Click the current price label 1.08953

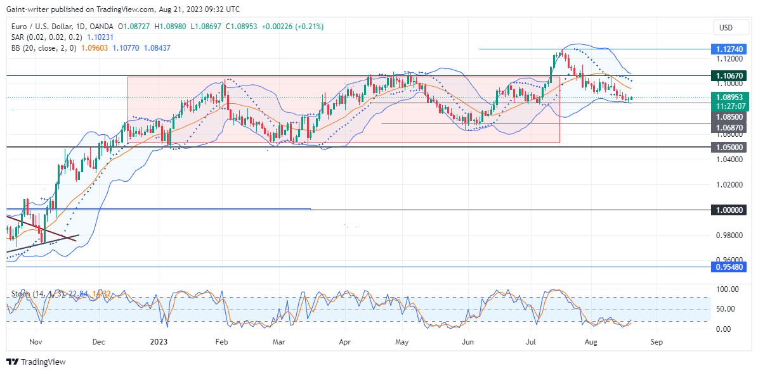729,97
